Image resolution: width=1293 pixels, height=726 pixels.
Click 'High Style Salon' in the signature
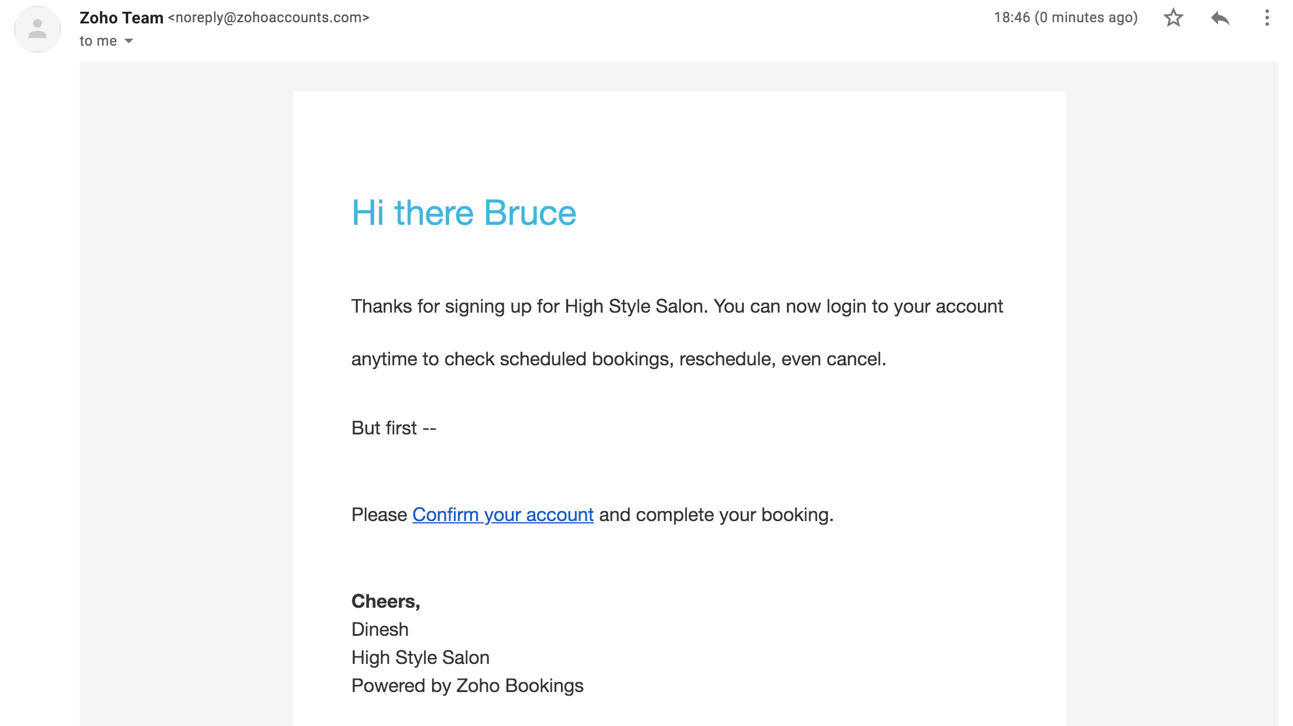[420, 657]
